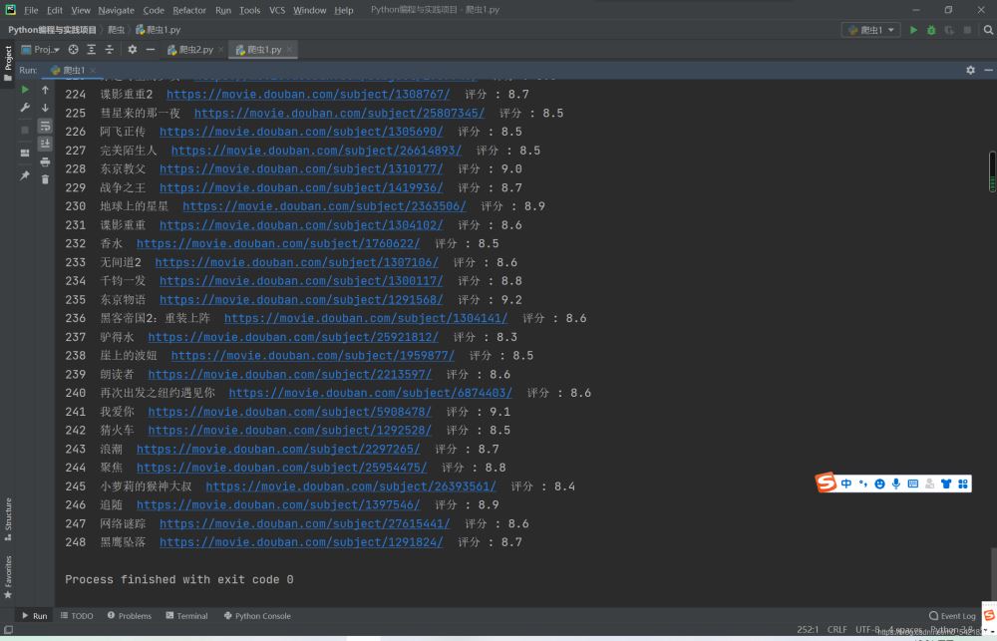Click the down arrow in Run console
This screenshot has height=641, width=997.
click(x=45, y=108)
